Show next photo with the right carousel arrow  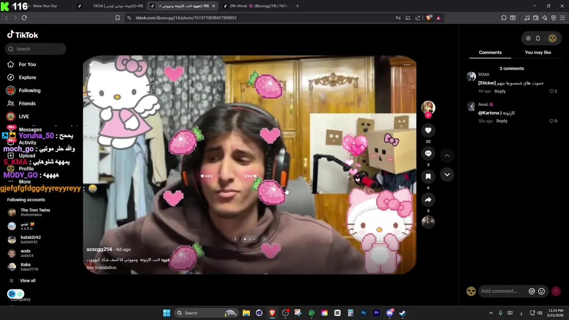click(264, 239)
